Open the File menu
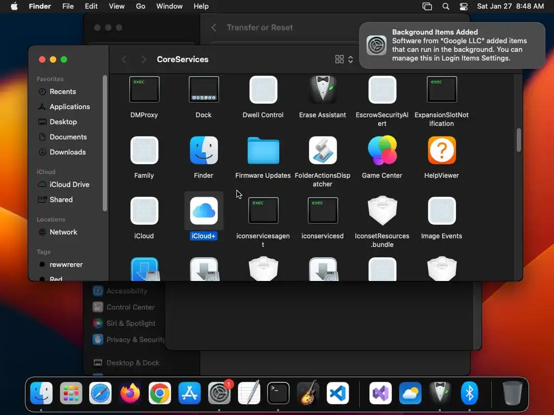Viewport: 554px width, 415px height. coord(68,6)
